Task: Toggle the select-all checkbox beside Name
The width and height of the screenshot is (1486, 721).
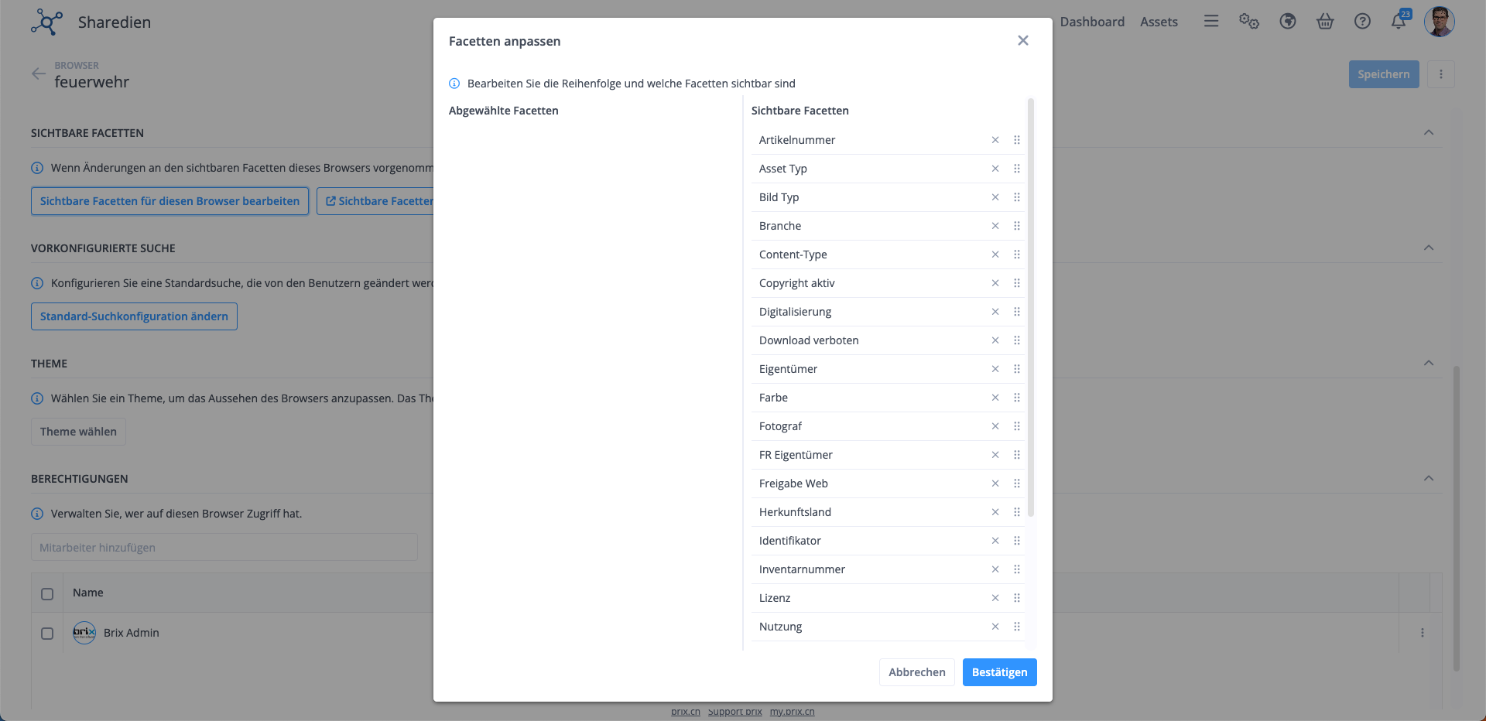Action: (47, 594)
